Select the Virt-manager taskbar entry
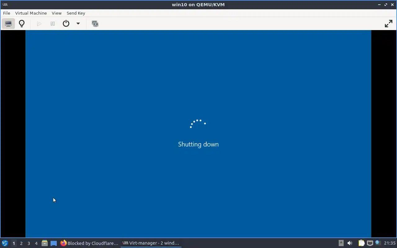The width and height of the screenshot is (397, 248). (x=151, y=243)
